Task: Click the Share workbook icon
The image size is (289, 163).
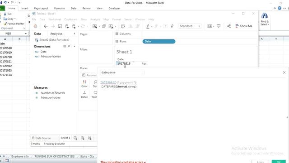Action: (229, 26)
